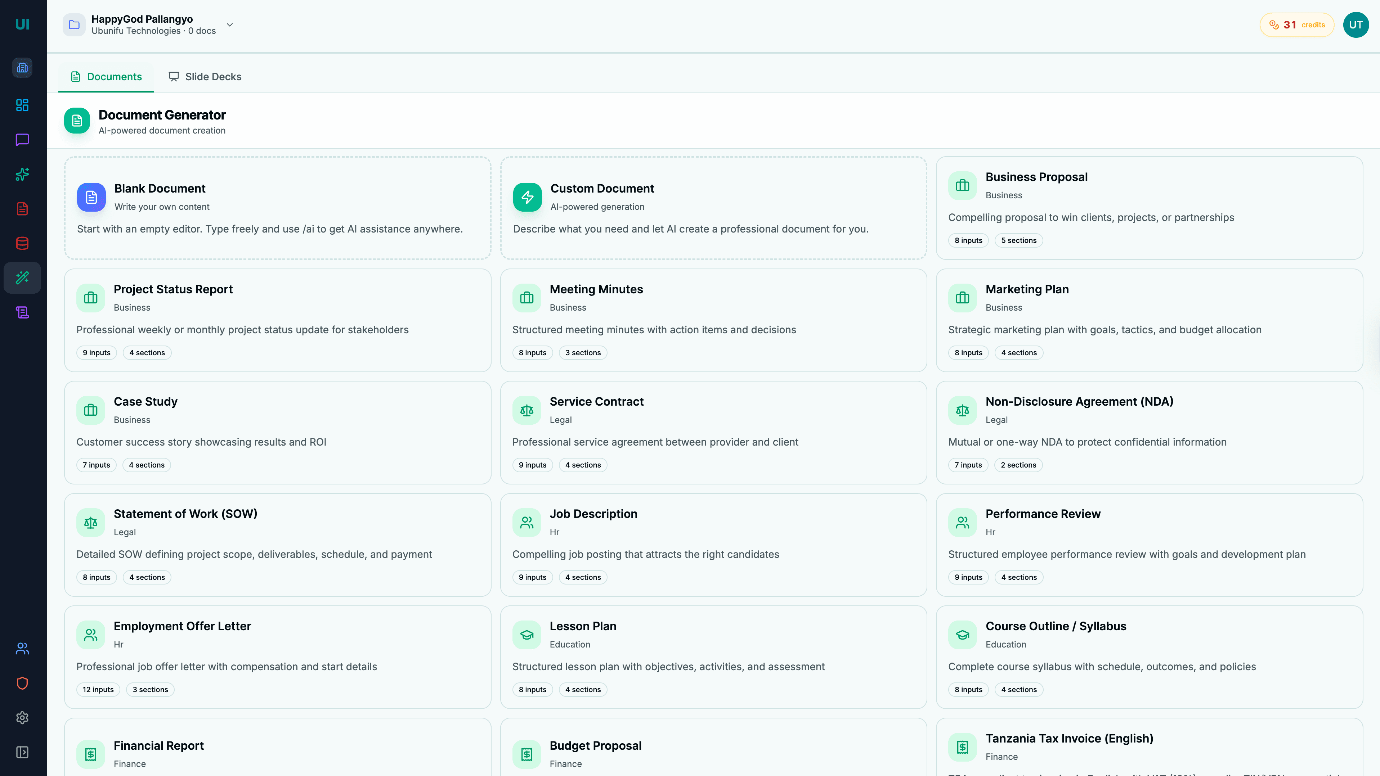Click the Tanzania Tax Invoice receipt icon
Screen dimensions: 1380x776
tap(963, 747)
